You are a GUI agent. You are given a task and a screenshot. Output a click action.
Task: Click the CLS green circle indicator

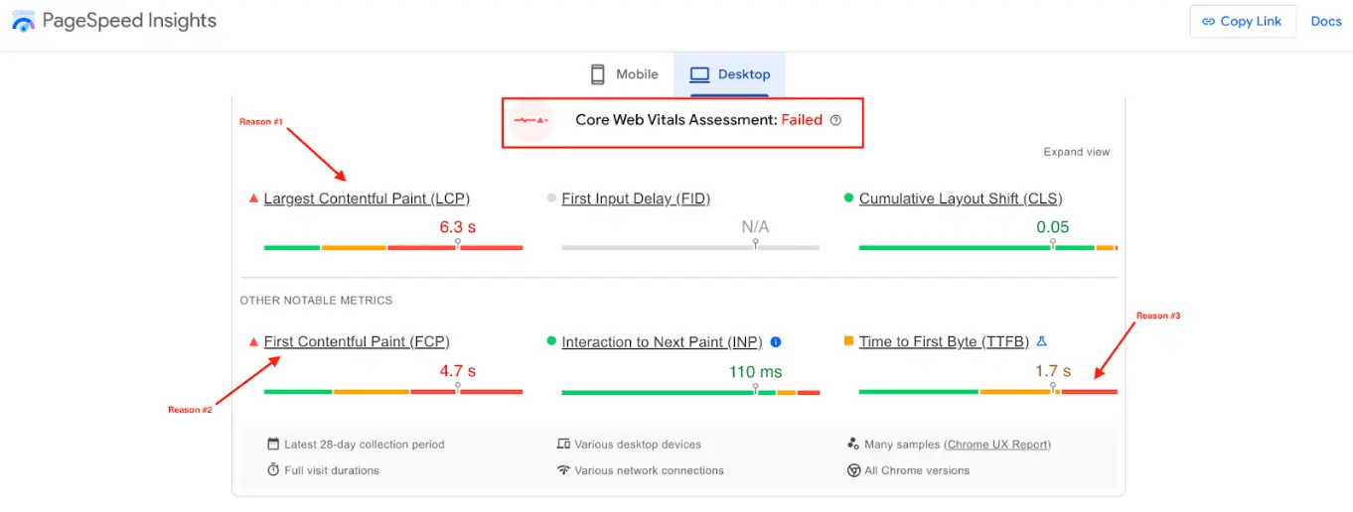tap(848, 198)
